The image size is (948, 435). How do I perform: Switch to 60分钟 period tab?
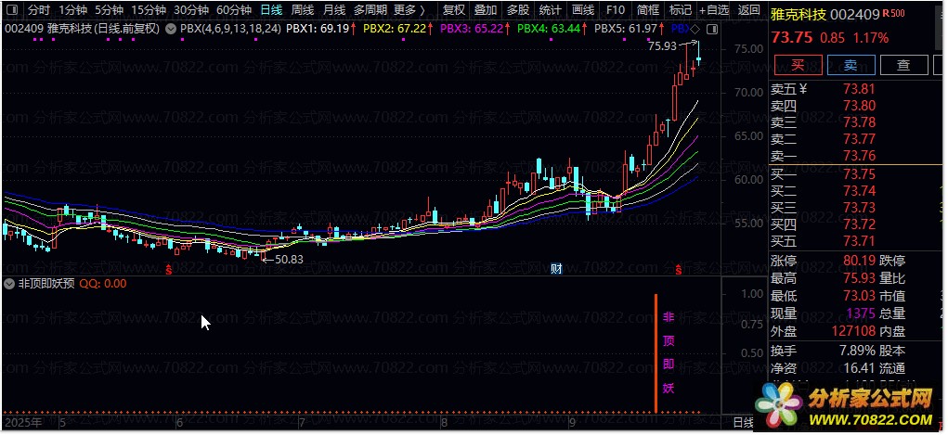pos(233,10)
